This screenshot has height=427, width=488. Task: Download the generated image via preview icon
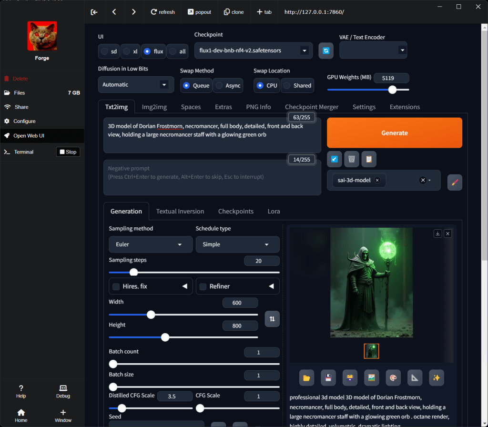coord(437,234)
